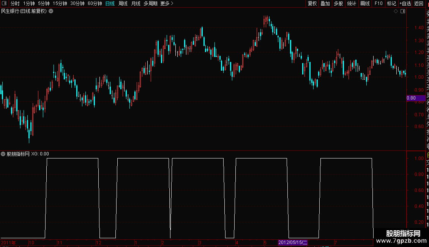This screenshot has width=429, height=247.
Task: Click the 0.80 price marker on axis
Action: pyautogui.click(x=416, y=98)
